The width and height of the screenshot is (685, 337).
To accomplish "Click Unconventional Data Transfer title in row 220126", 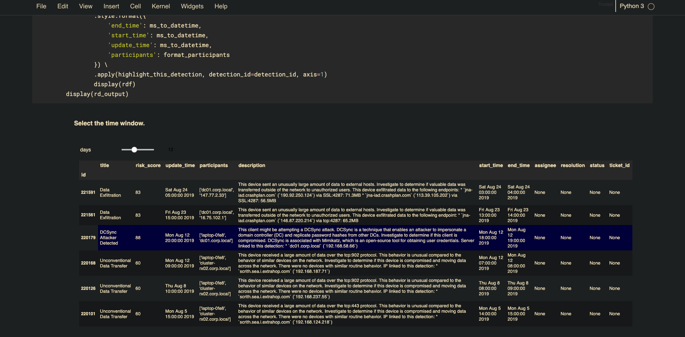I will (115, 288).
